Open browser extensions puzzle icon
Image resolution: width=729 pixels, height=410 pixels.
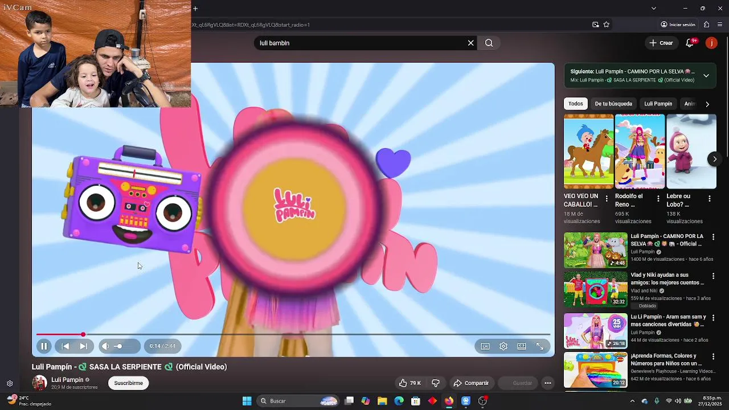pos(706,24)
